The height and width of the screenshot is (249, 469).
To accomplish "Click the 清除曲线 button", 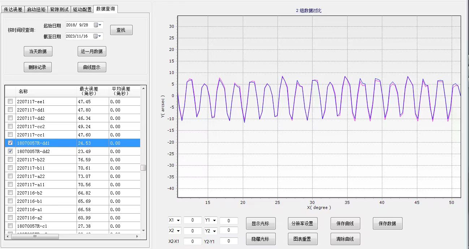I will click(x=345, y=239).
